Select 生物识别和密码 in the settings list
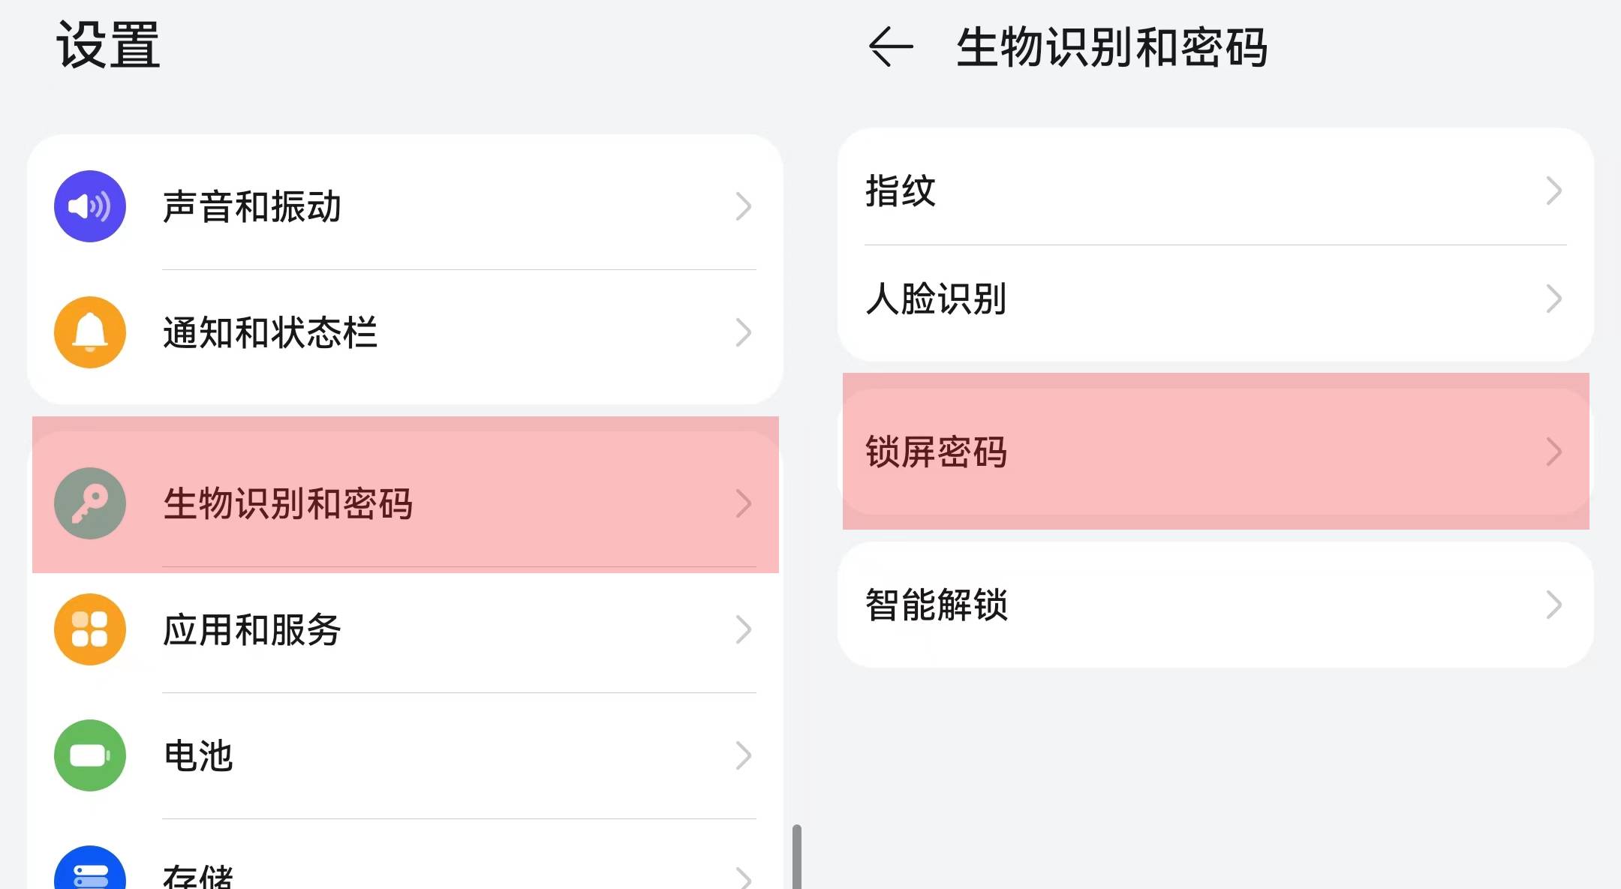The height and width of the screenshot is (889, 1621). tap(288, 503)
